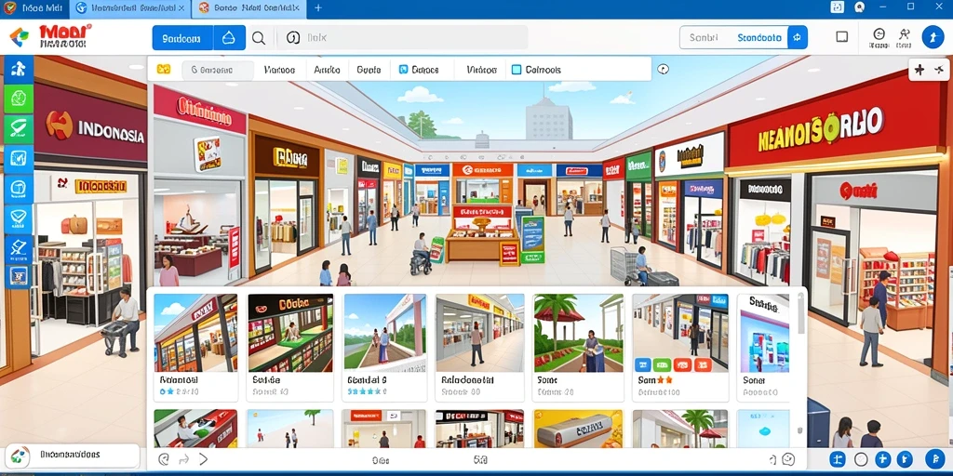This screenshot has width=953, height=476.
Task: Click the bottom-left button with the colorful logo
Action: 73,455
